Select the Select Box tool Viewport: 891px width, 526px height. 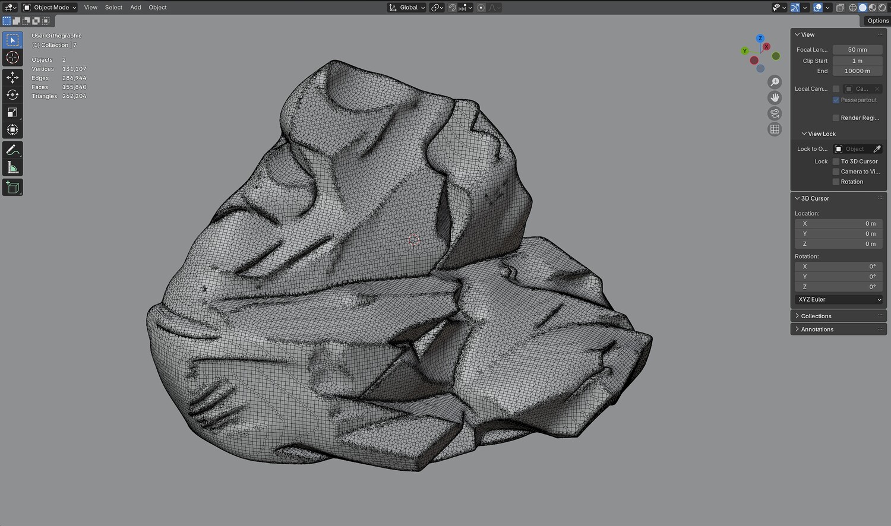[x=12, y=40]
